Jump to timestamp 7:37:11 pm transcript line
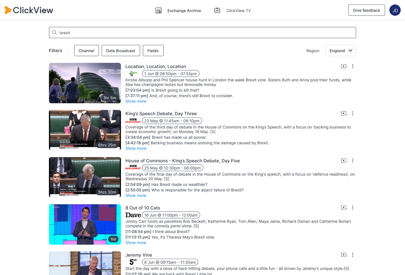The width and height of the screenshot is (405, 275). (x=179, y=96)
